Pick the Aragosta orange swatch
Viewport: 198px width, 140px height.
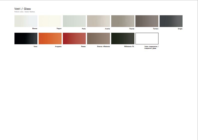50,38
